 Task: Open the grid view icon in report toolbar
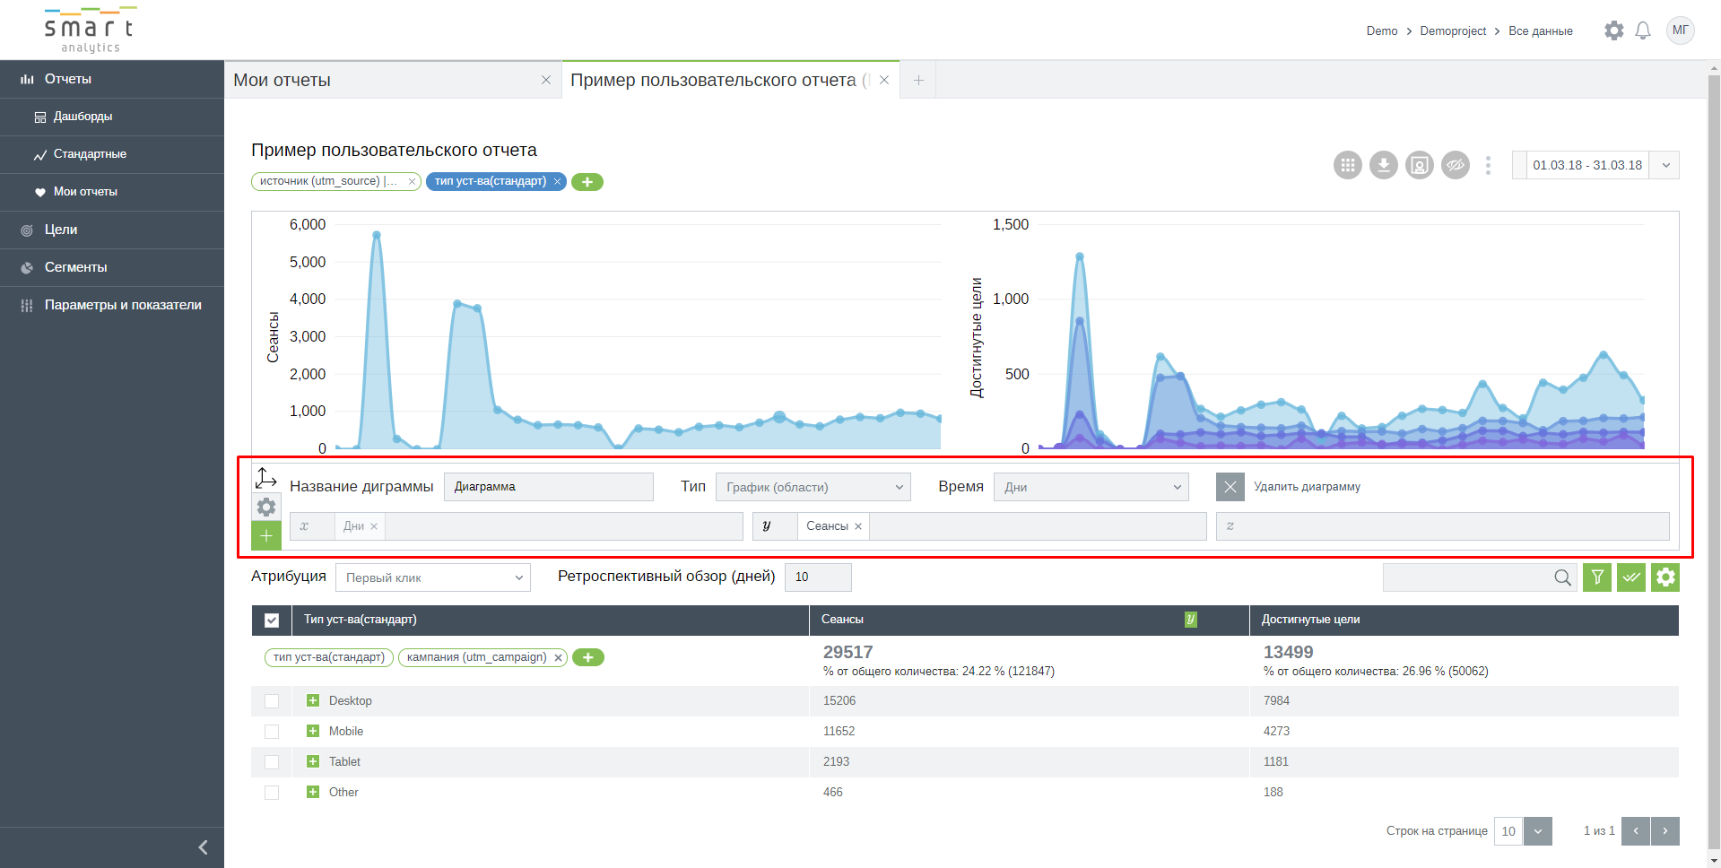[1347, 165]
